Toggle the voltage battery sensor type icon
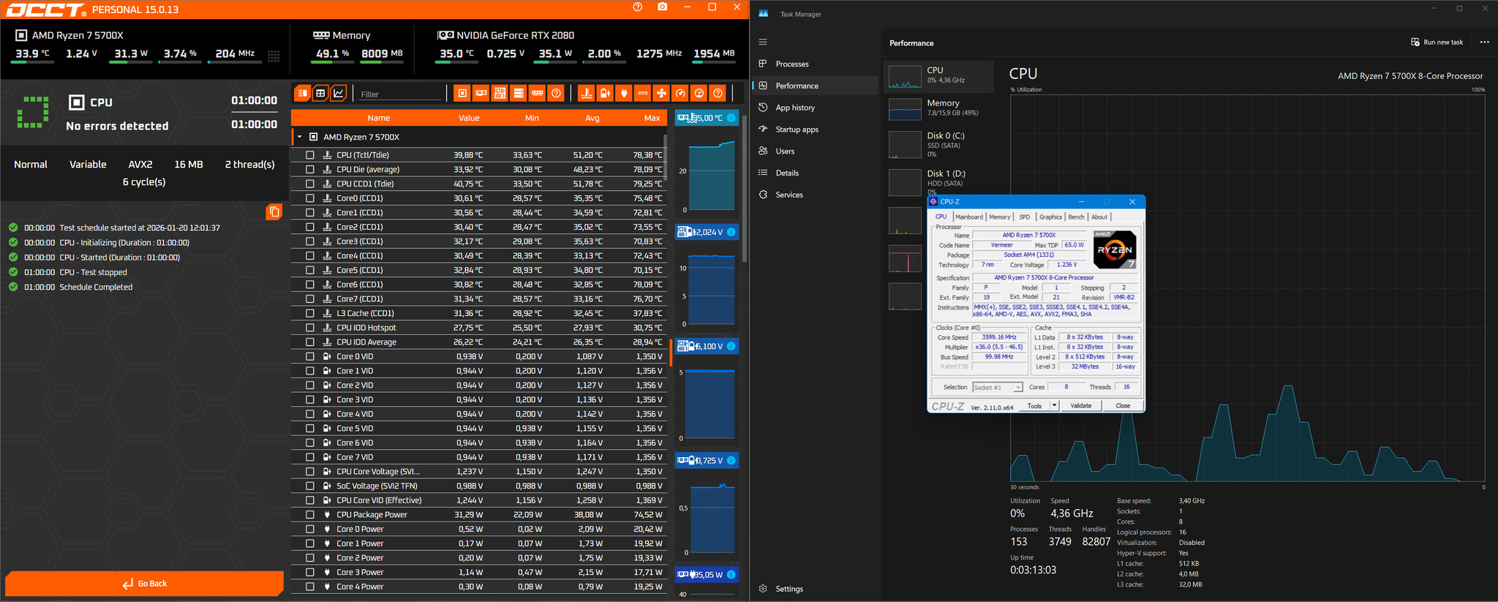Viewport: 1498px width, 602px height. tap(605, 94)
